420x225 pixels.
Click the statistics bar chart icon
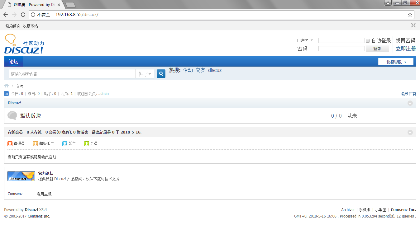[7, 93]
